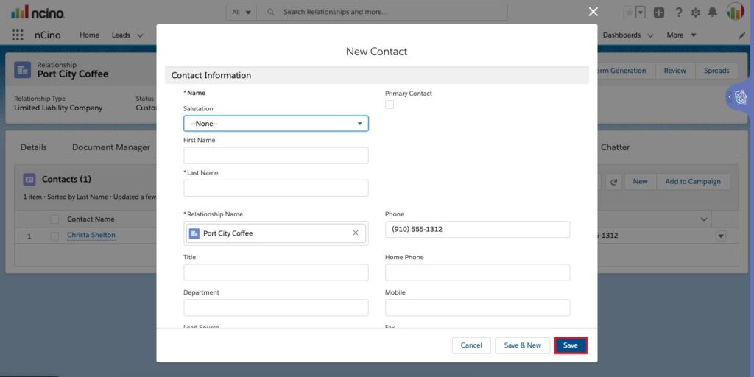Viewport: 754px width, 377px height.
Task: Expand the More navigation menu
Action: point(681,35)
